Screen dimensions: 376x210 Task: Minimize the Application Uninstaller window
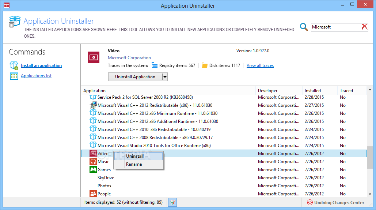(342, 4)
